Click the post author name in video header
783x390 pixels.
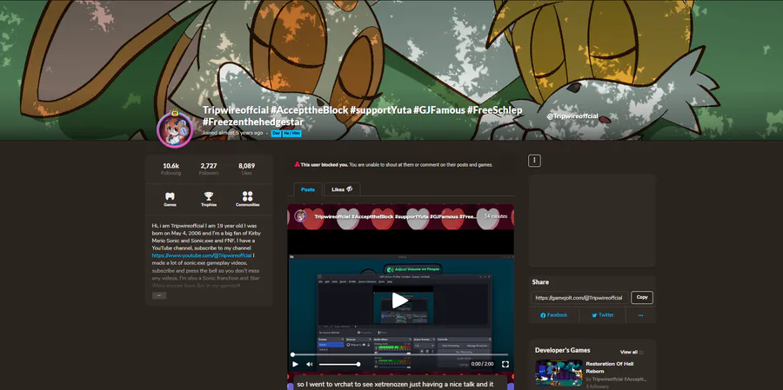[x=395, y=216]
